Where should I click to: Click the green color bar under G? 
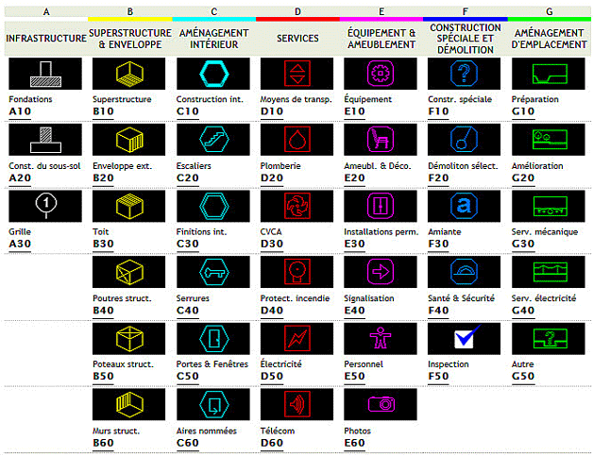click(x=549, y=18)
